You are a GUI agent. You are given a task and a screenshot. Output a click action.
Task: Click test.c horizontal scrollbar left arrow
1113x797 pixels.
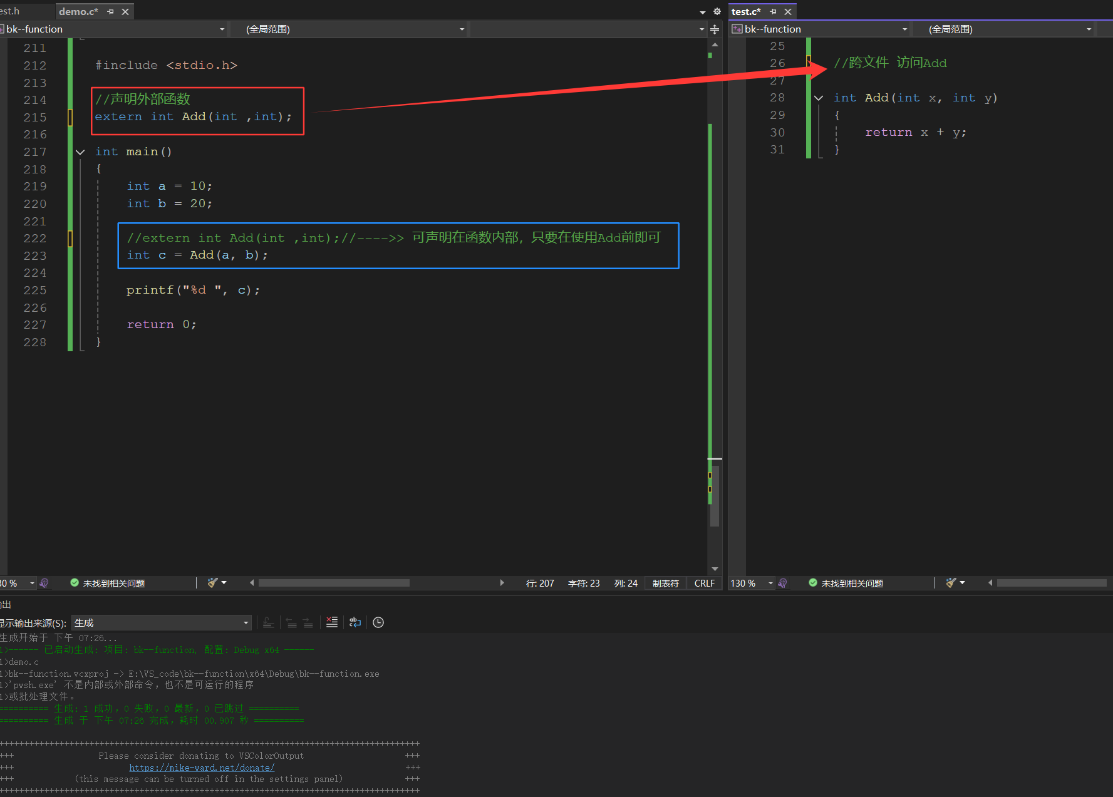coord(990,583)
